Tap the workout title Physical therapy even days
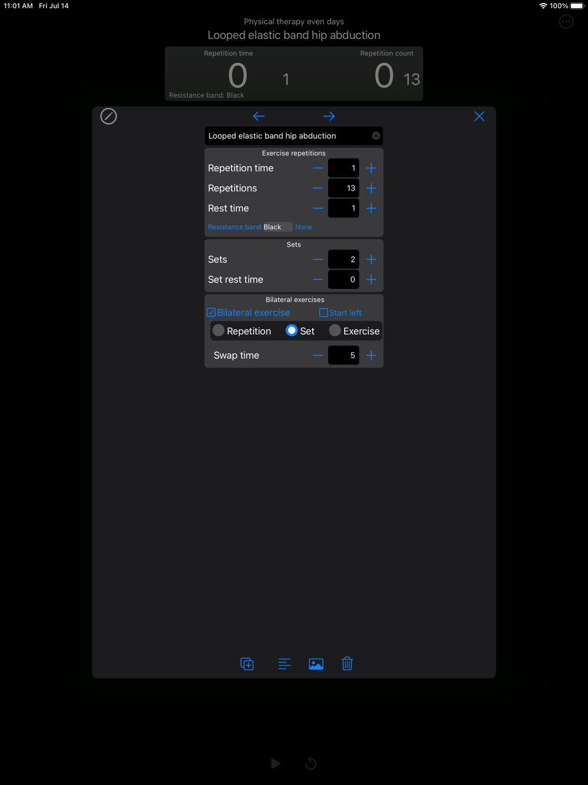 click(x=294, y=22)
